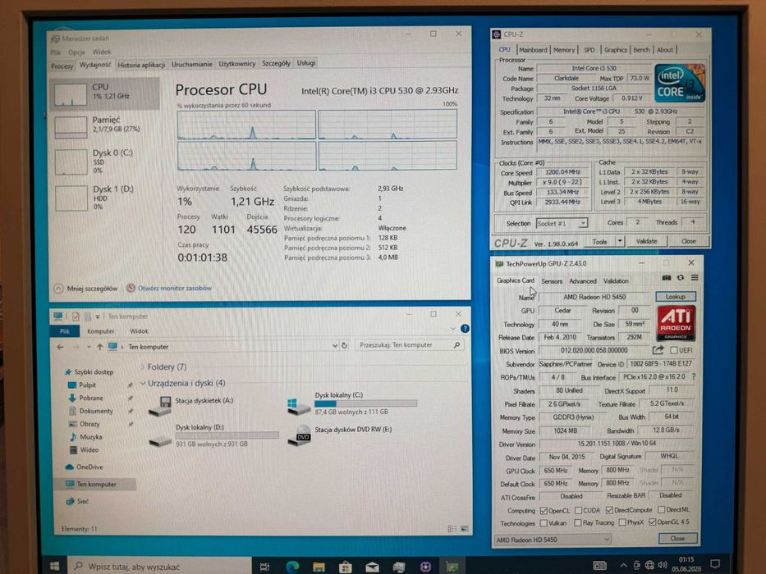Image resolution: width=766 pixels, height=574 pixels.
Task: Click Explorer search field Przeszukaj: Ten komputer
Action: tap(410, 345)
